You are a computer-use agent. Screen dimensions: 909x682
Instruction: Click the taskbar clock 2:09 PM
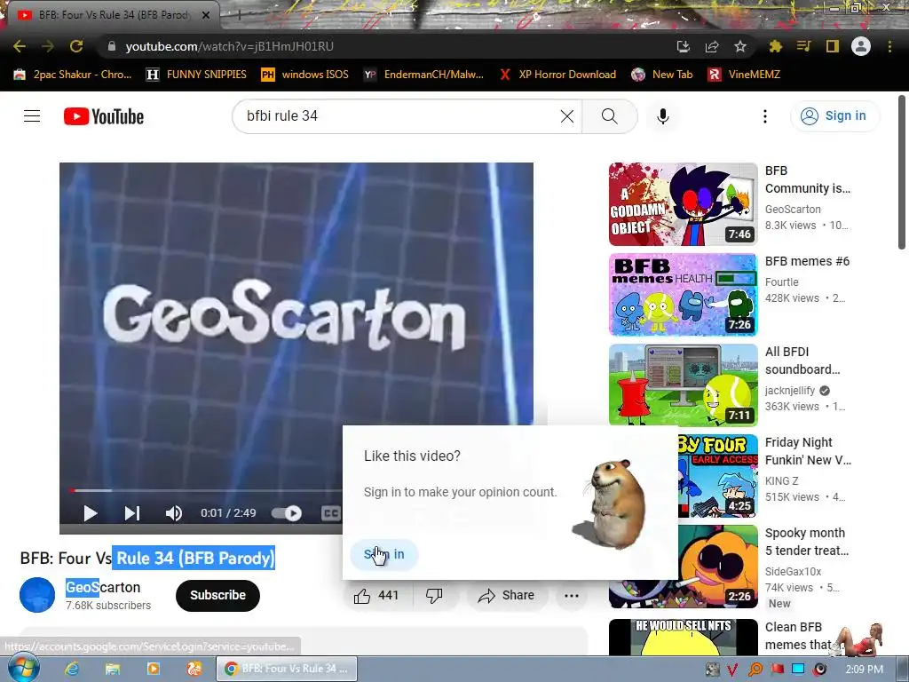865,670
